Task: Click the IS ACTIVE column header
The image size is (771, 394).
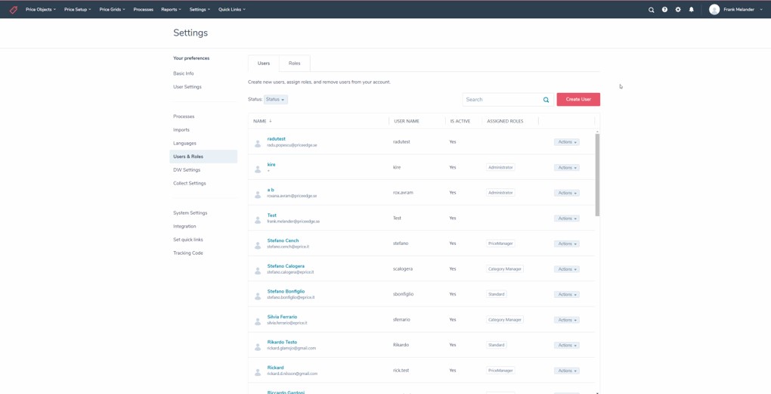Action: [x=460, y=121]
